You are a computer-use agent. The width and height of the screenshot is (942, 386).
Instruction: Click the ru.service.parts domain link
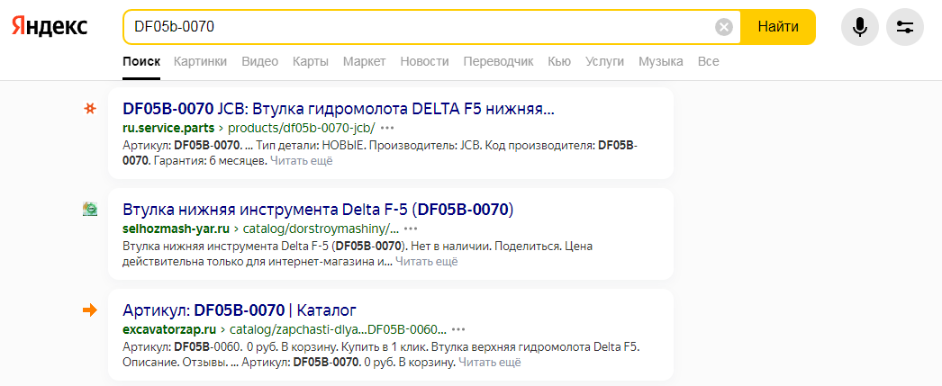[168, 128]
